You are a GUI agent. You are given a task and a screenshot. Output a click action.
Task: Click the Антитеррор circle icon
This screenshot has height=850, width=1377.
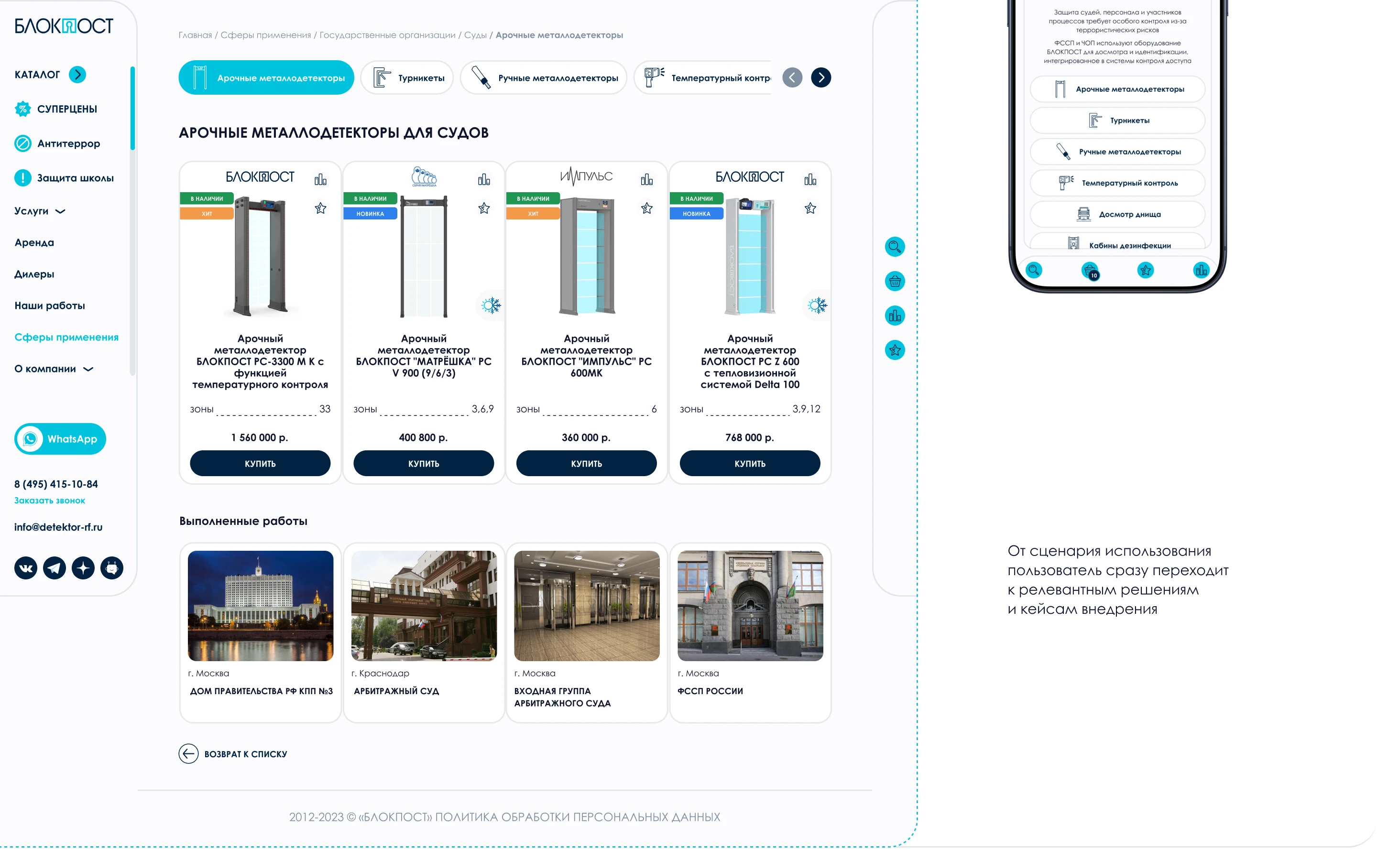[22, 143]
